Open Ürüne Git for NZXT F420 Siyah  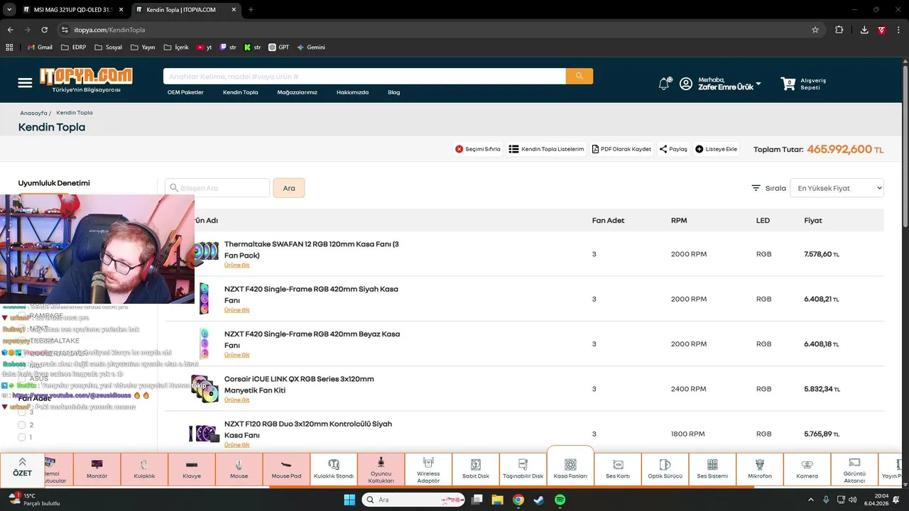237,310
